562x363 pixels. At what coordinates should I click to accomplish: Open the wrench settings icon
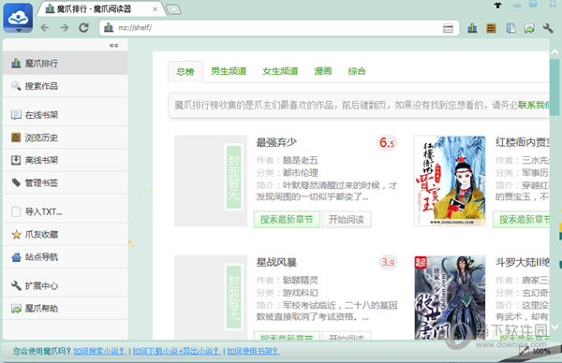[548, 28]
